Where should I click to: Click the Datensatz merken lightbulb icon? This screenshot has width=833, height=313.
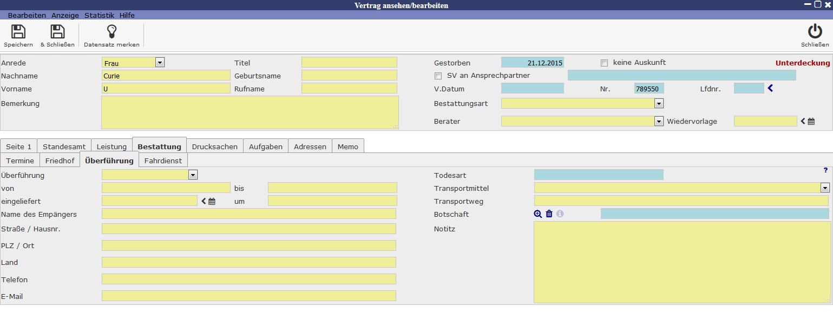pyautogui.click(x=111, y=32)
